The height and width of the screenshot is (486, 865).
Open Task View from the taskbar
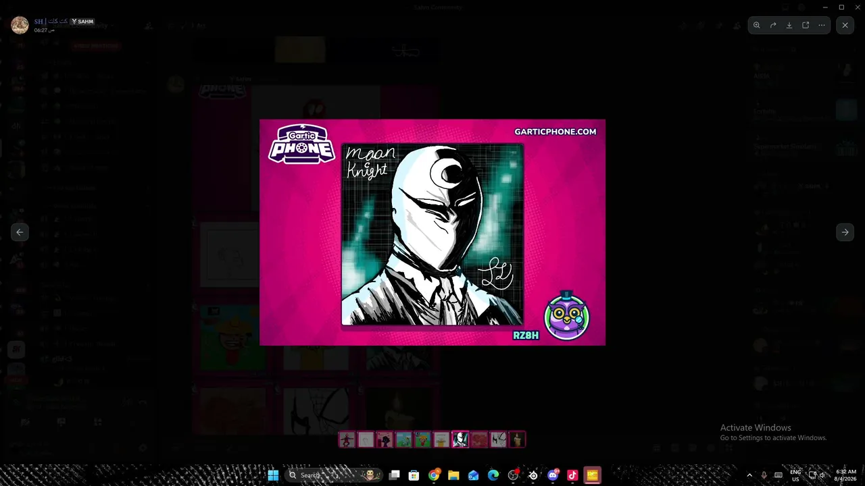click(x=395, y=475)
